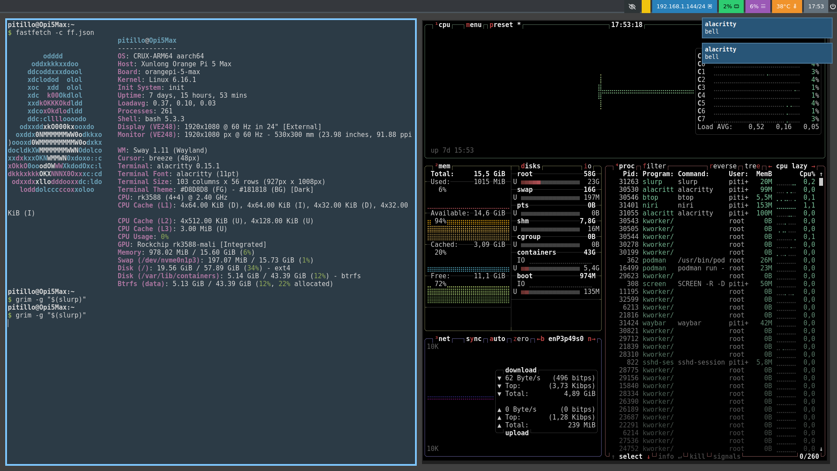Viewport: 837px width, 471px height.
Task: Open the btop menu option
Action: (473, 25)
